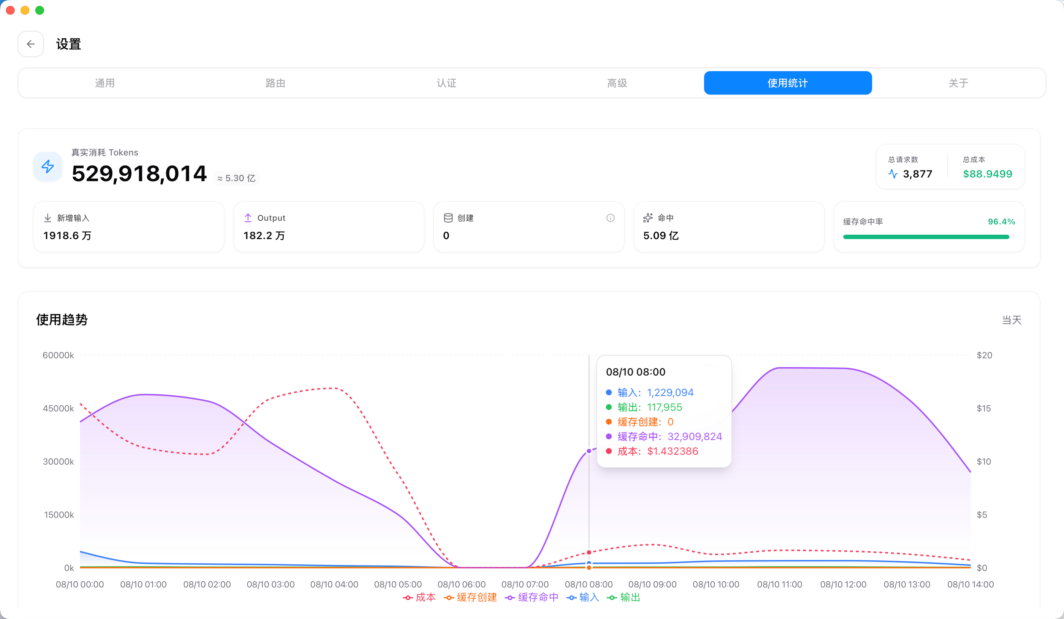Toggle the 成本 series in the chart legend
The image size is (1064, 619).
[419, 597]
